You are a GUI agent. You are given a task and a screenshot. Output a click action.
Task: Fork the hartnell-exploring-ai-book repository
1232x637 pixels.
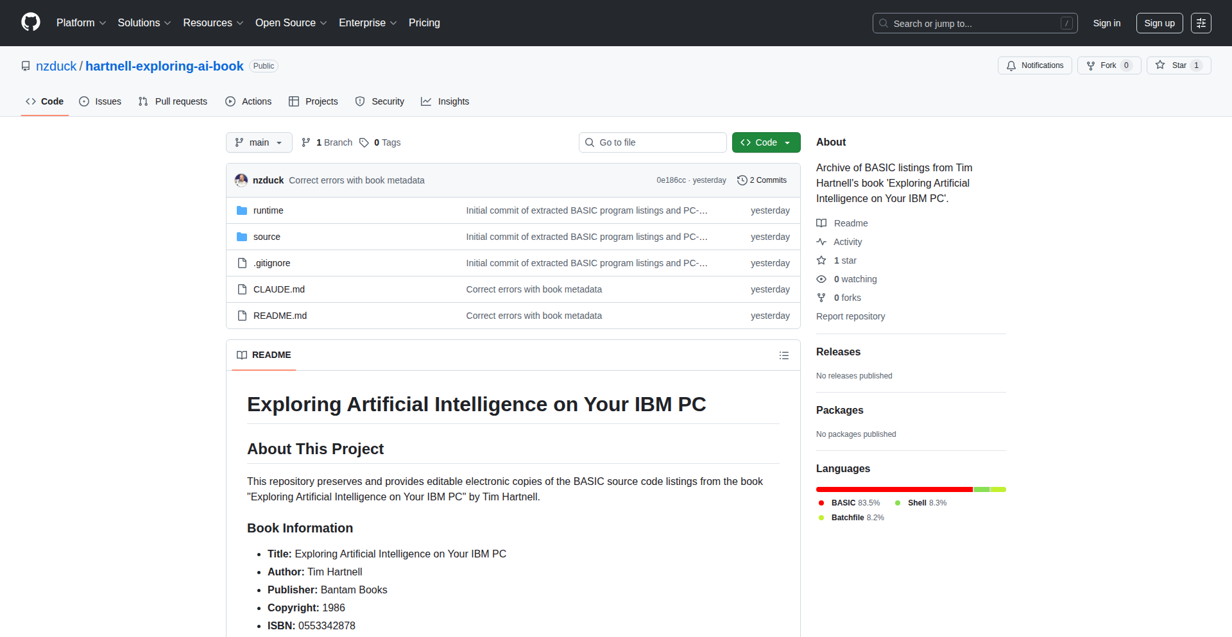click(x=1102, y=65)
